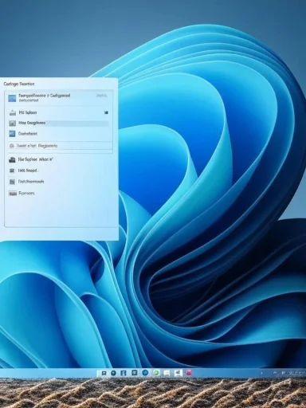Click the leftmost dark square taskbar icon
The width and height of the screenshot is (306, 408).
tap(104, 373)
